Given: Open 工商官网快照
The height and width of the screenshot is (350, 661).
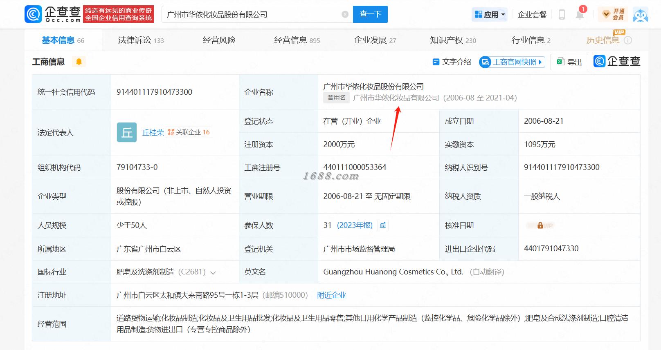Looking at the screenshot, I should (512, 62).
